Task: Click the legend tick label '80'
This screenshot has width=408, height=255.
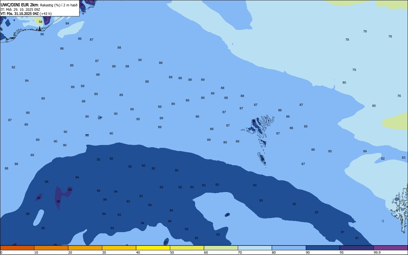Action: [274, 252]
